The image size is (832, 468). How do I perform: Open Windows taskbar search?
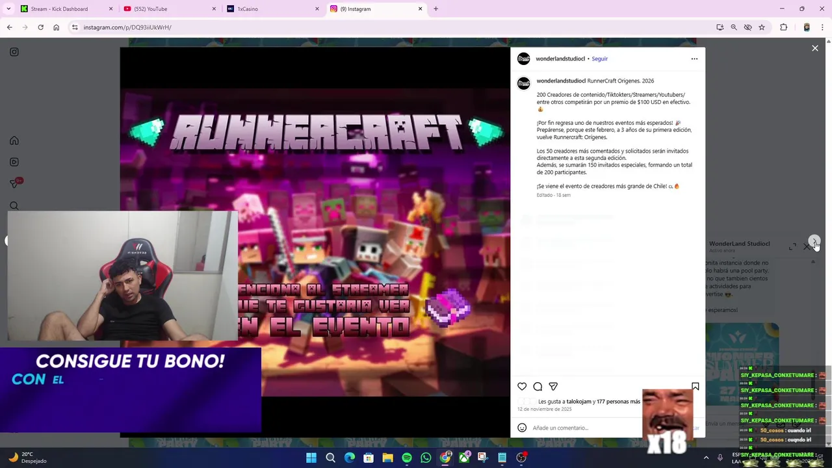330,458
